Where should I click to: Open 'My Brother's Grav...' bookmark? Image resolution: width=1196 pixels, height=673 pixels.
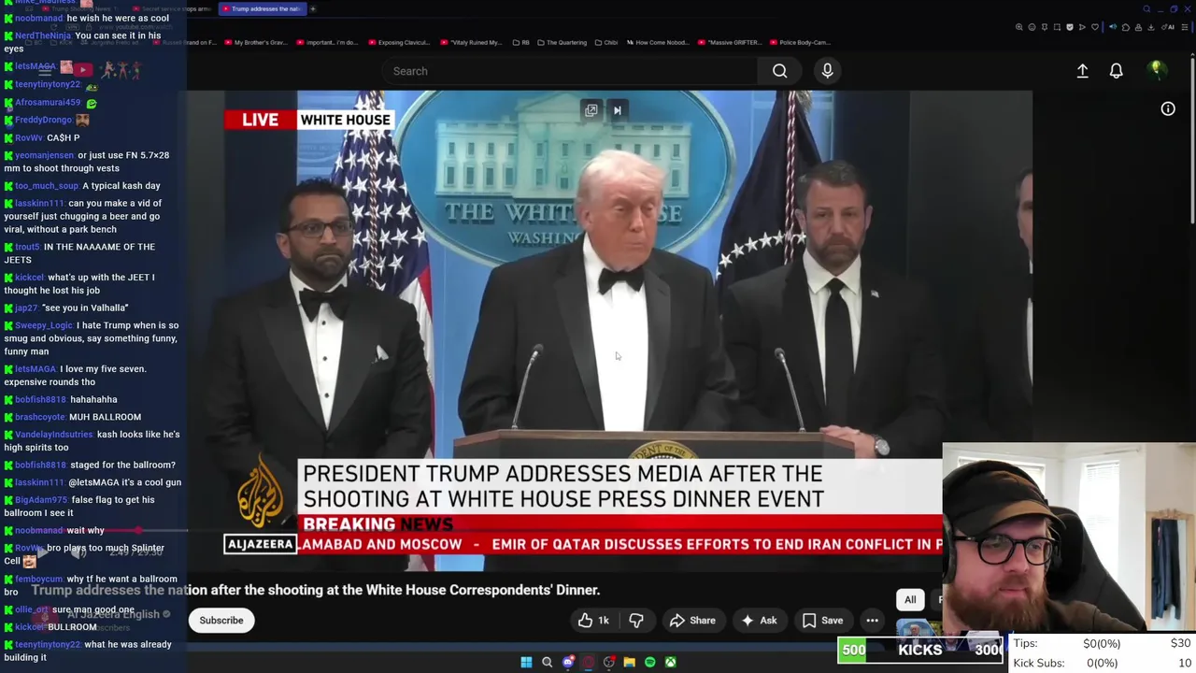pos(255,42)
